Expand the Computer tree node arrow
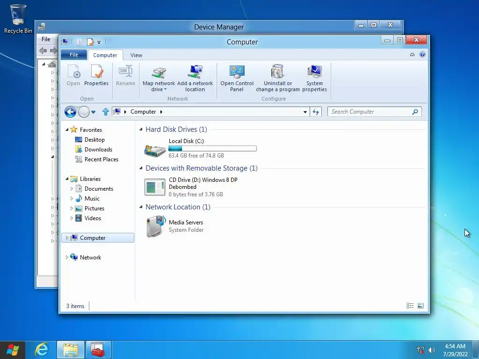This screenshot has height=359, width=479. point(67,238)
